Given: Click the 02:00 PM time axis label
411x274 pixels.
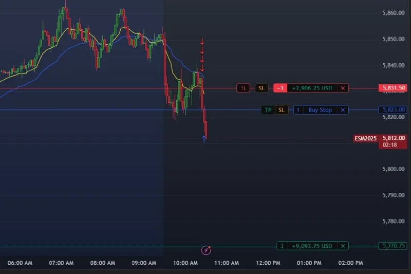Looking at the screenshot, I should (x=350, y=263).
